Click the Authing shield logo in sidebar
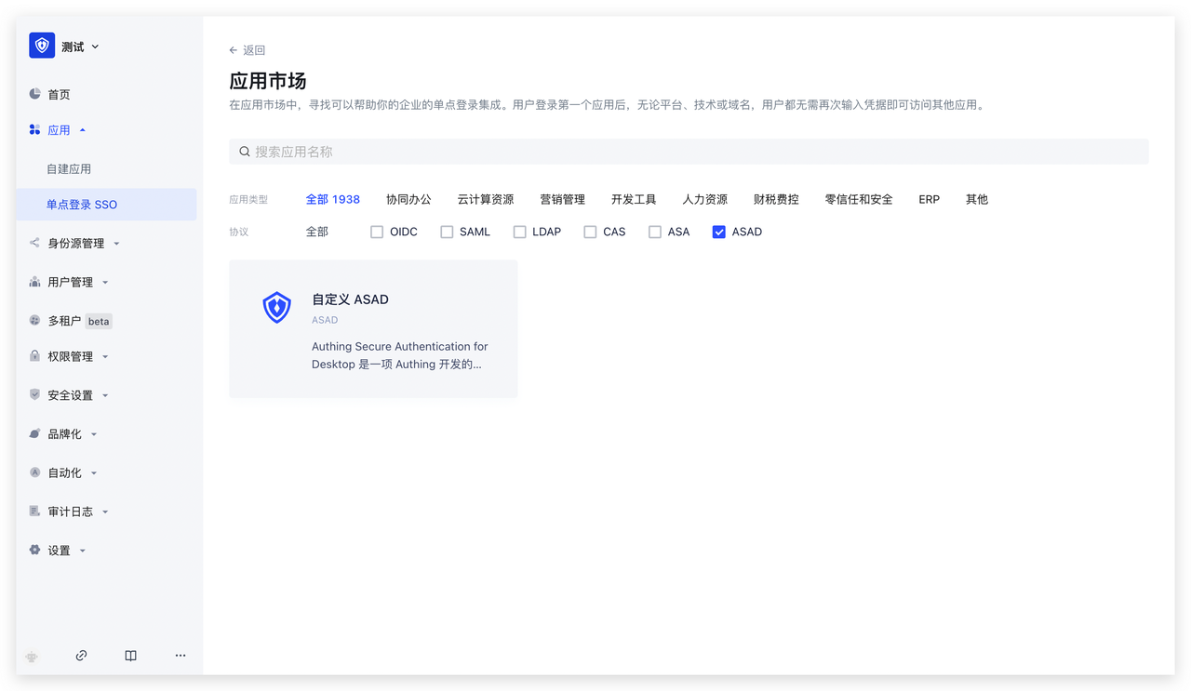1191x691 pixels. point(42,46)
